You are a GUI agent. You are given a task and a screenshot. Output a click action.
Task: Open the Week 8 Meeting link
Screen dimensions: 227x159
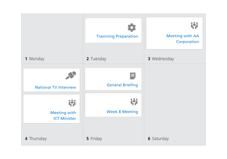pyautogui.click(x=122, y=112)
